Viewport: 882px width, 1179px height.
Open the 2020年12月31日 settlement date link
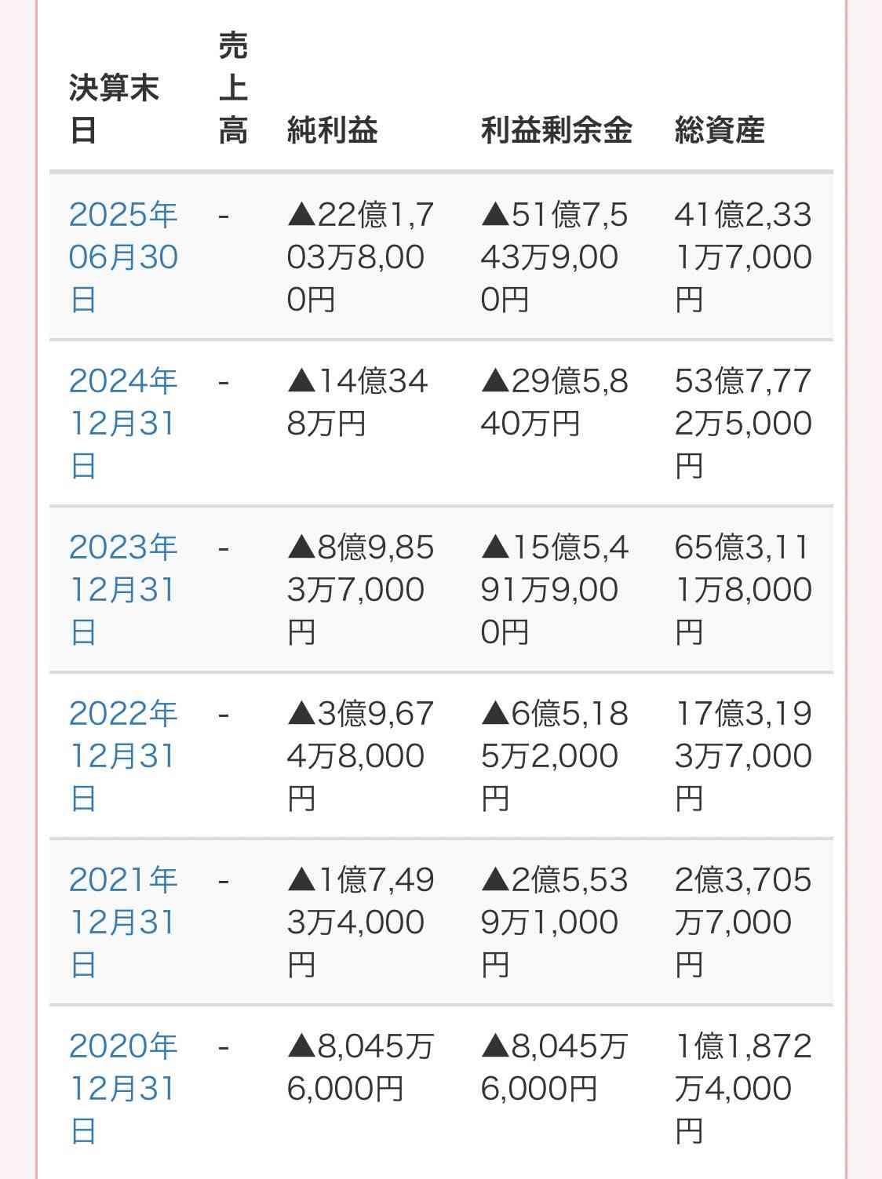(x=123, y=1088)
